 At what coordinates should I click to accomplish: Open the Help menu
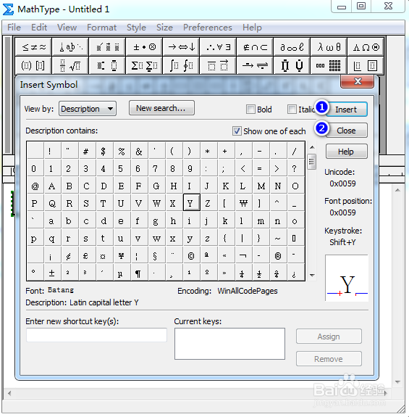click(x=252, y=28)
